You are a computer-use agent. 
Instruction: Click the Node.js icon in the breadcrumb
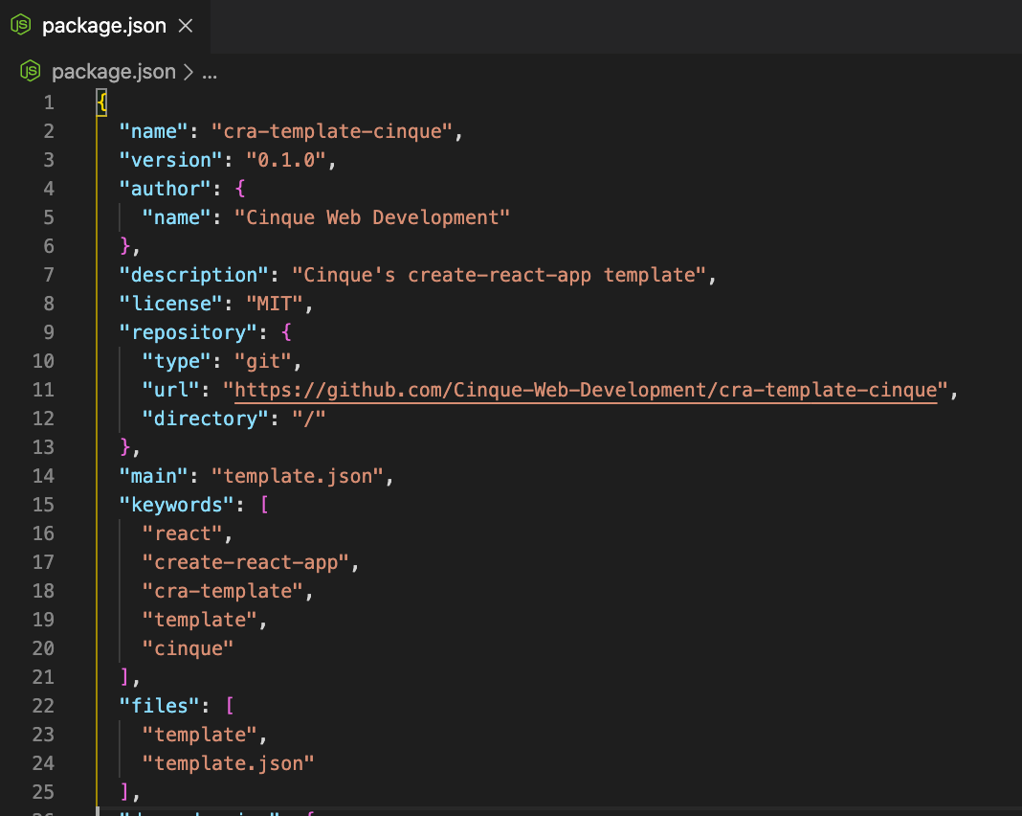[x=31, y=71]
